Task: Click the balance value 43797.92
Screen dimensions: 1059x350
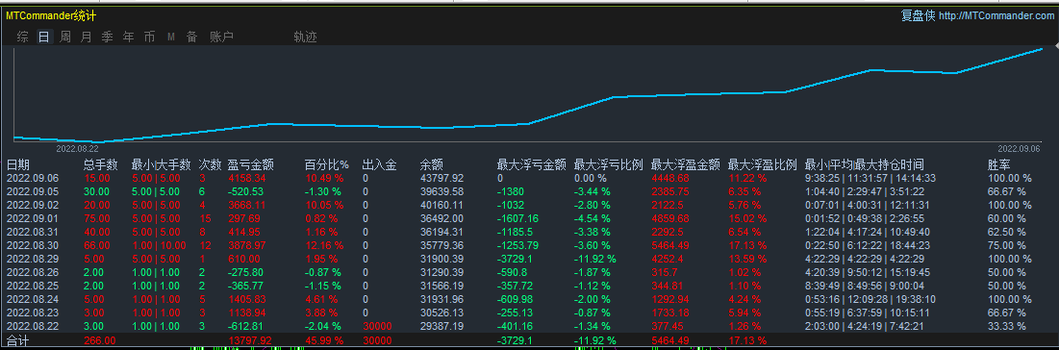Action: (441, 179)
